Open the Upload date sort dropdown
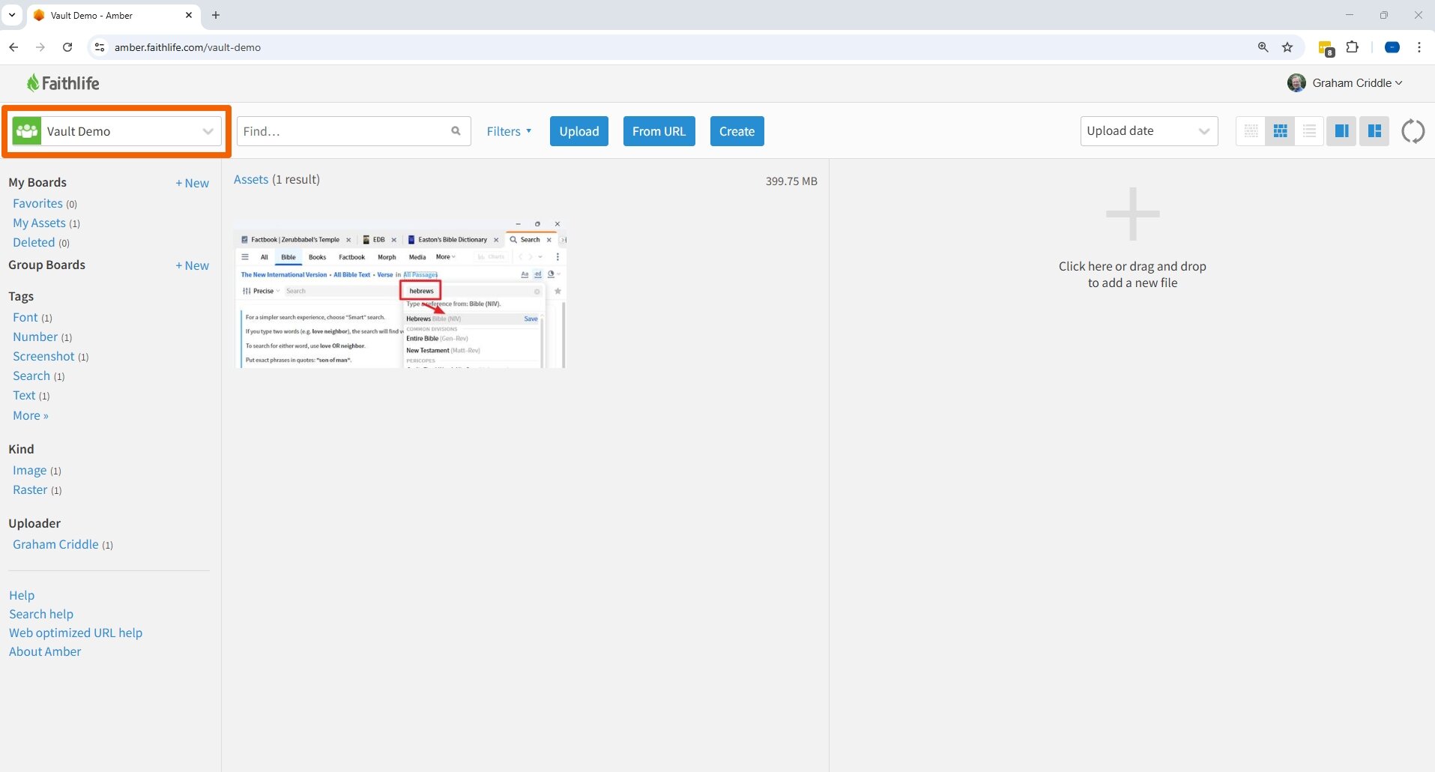Image resolution: width=1435 pixels, height=772 pixels. click(x=1149, y=131)
